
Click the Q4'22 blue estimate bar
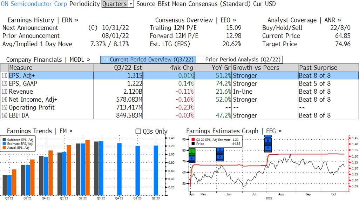119,169
